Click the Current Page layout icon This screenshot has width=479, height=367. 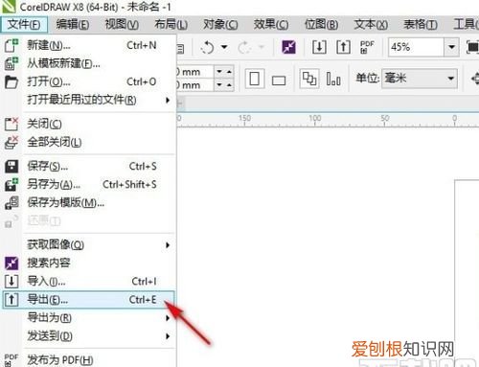(333, 79)
